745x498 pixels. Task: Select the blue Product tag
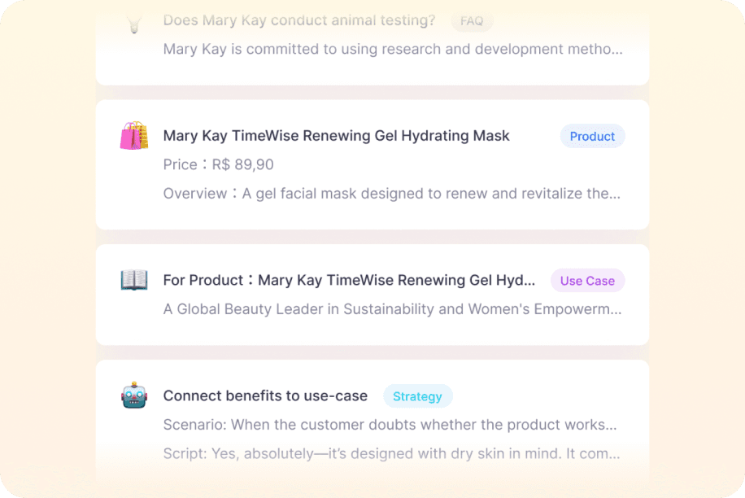click(592, 137)
